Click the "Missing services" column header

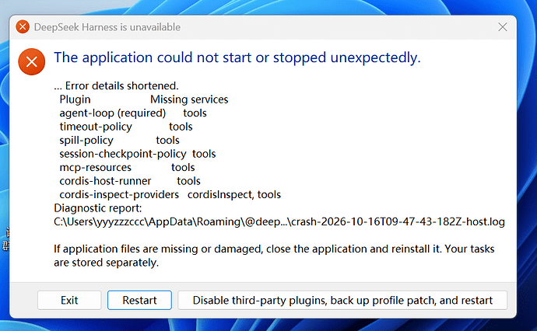pyautogui.click(x=189, y=99)
